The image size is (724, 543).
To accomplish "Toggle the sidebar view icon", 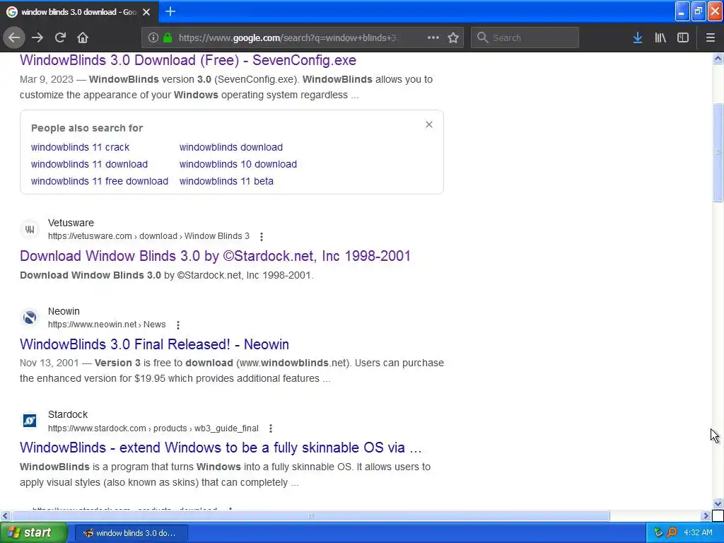I will coord(683,38).
